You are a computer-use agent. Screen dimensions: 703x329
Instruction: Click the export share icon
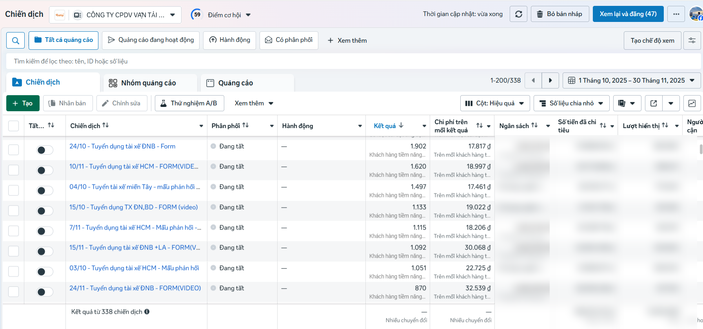coord(654,103)
